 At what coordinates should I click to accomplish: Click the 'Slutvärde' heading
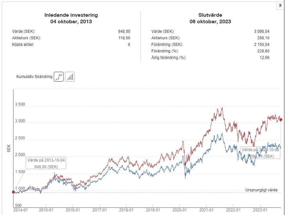pyautogui.click(x=210, y=15)
